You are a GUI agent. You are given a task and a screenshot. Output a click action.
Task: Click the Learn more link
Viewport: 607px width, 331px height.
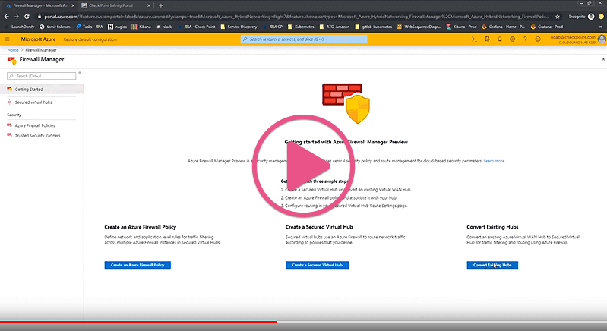494,161
